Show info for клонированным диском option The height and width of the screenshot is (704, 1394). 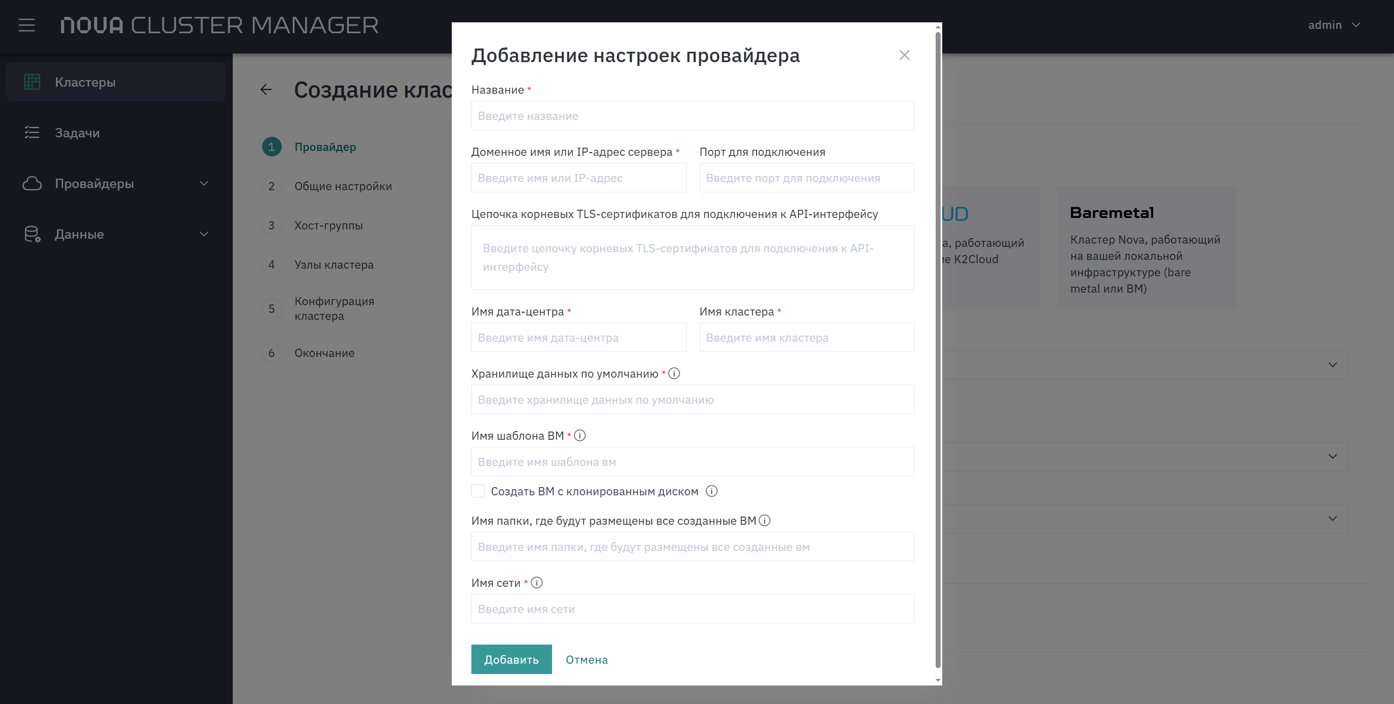click(x=712, y=491)
